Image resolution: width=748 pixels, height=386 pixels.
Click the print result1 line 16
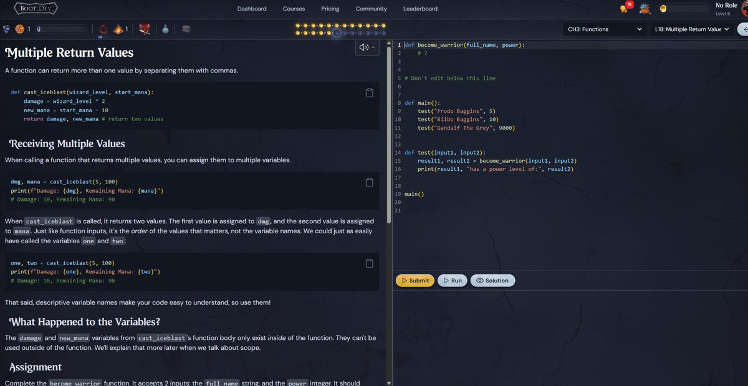496,169
